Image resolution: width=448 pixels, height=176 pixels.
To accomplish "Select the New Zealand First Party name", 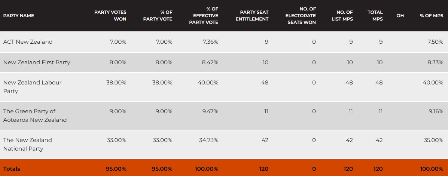I will (36, 62).
